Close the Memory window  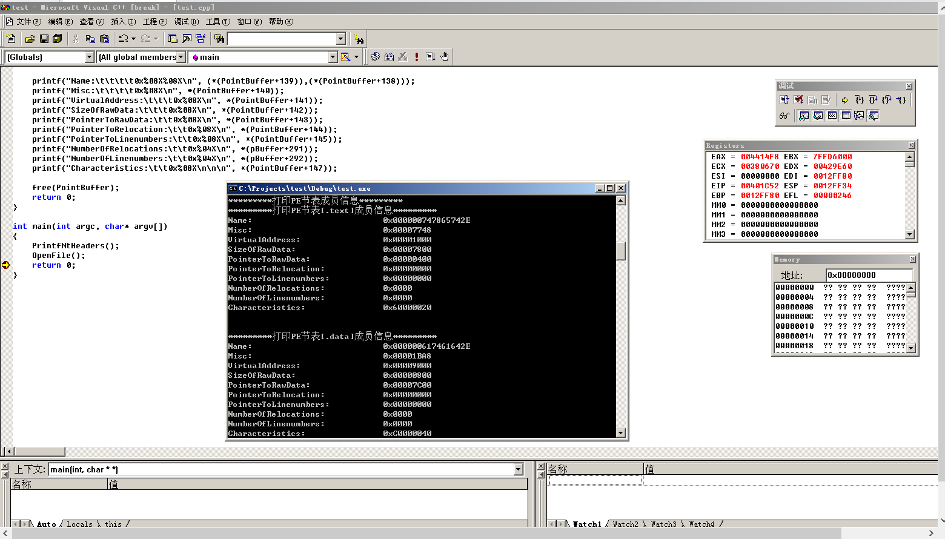tap(912, 259)
